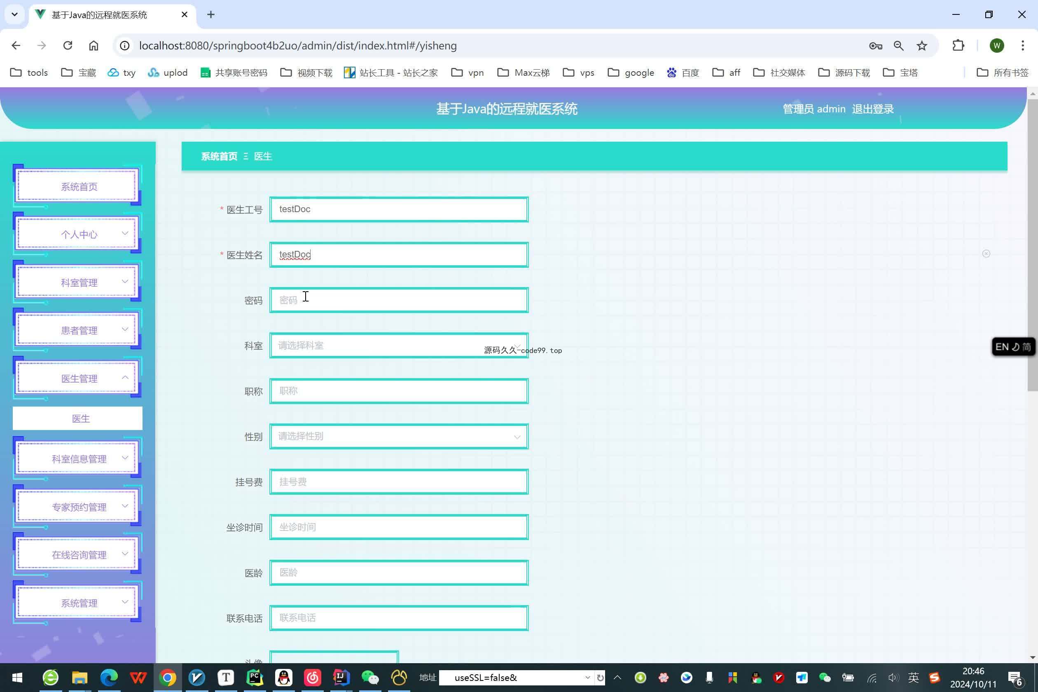Viewport: 1038px width, 692px height.
Task: Open the 360 browser icon in taskbar
Action: click(51, 678)
